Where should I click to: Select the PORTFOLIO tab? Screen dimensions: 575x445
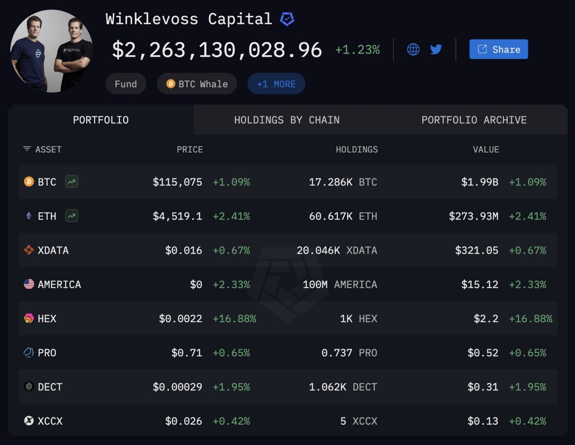pos(101,120)
